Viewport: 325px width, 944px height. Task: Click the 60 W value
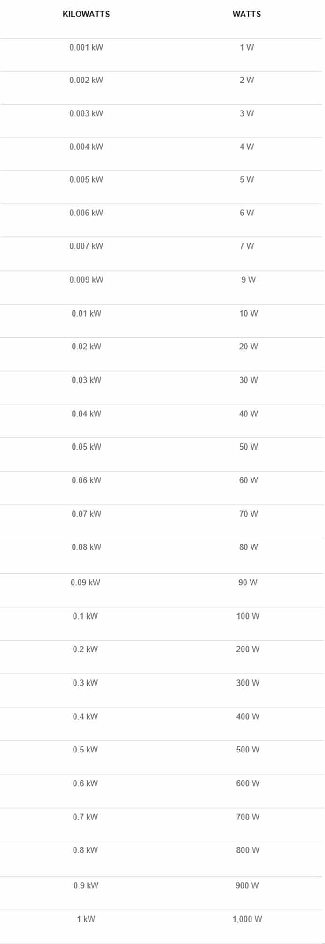pos(248,480)
